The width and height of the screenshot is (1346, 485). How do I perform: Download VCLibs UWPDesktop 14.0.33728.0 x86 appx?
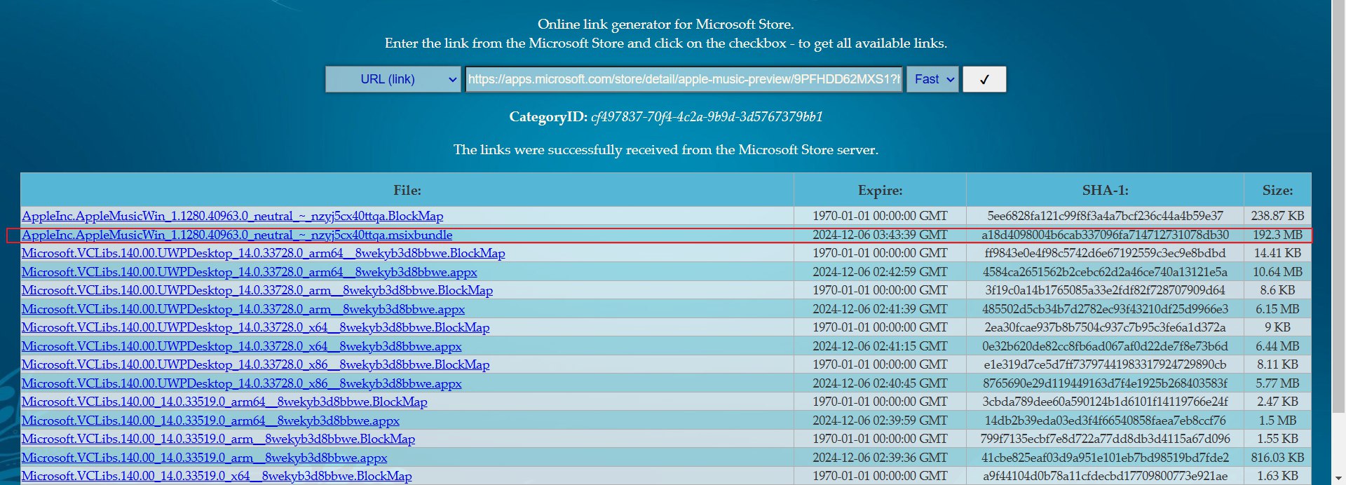241,383
